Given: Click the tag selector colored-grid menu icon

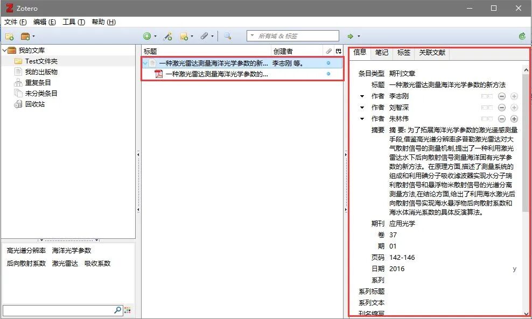Looking at the screenshot, I should (x=128, y=310).
